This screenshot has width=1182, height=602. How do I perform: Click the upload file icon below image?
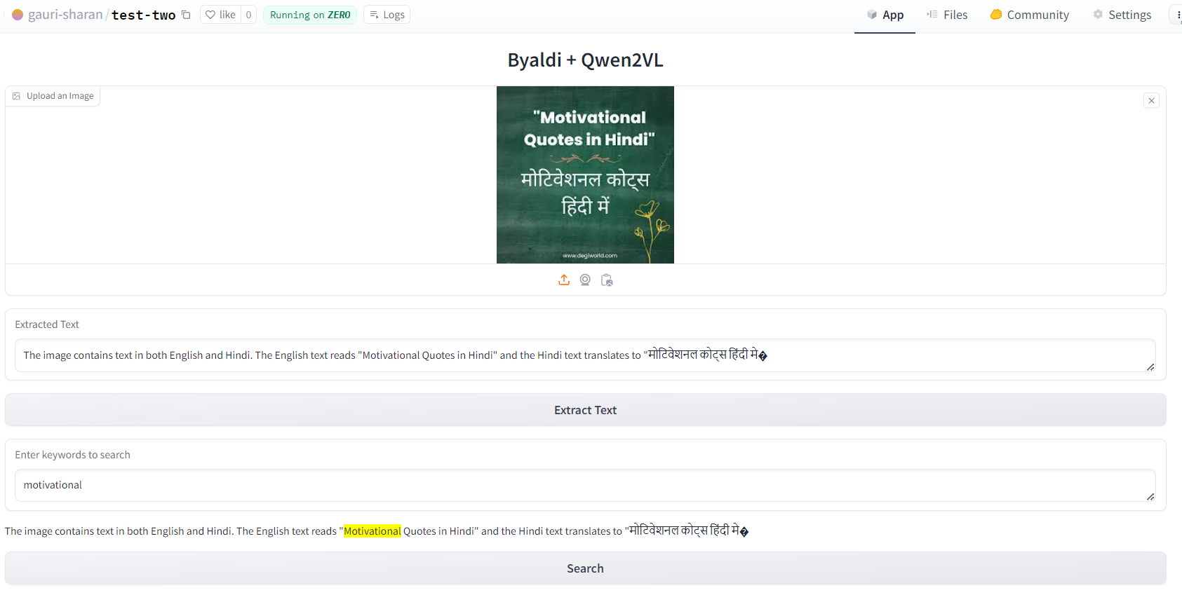564,280
